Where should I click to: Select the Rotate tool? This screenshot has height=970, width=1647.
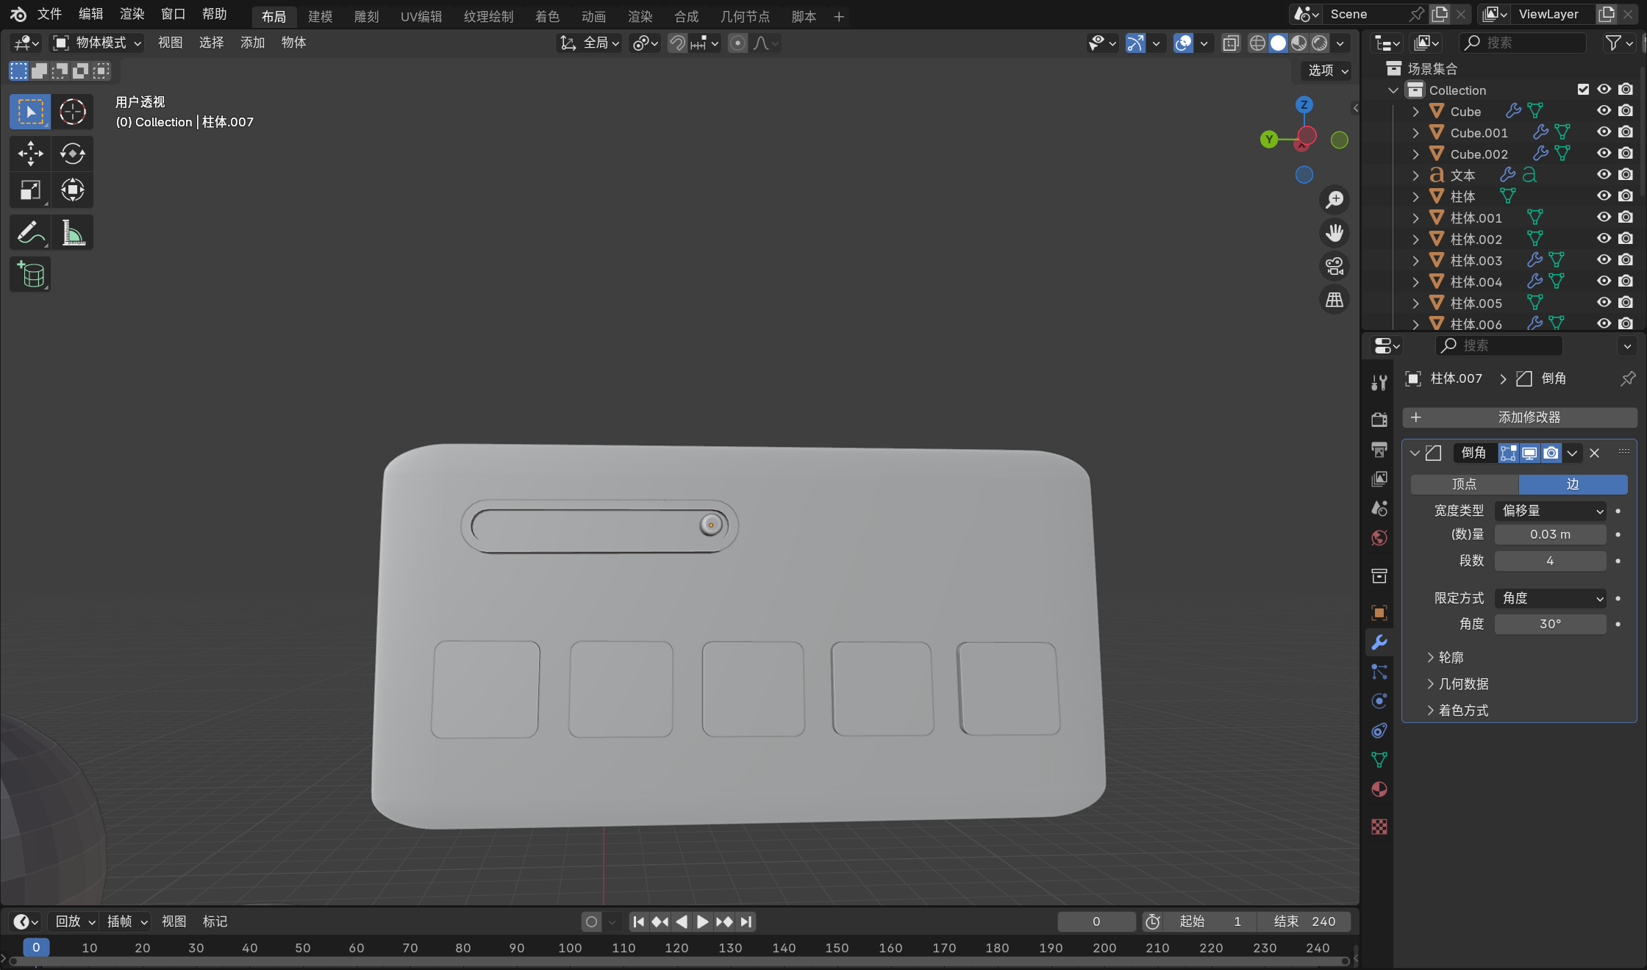click(x=72, y=154)
